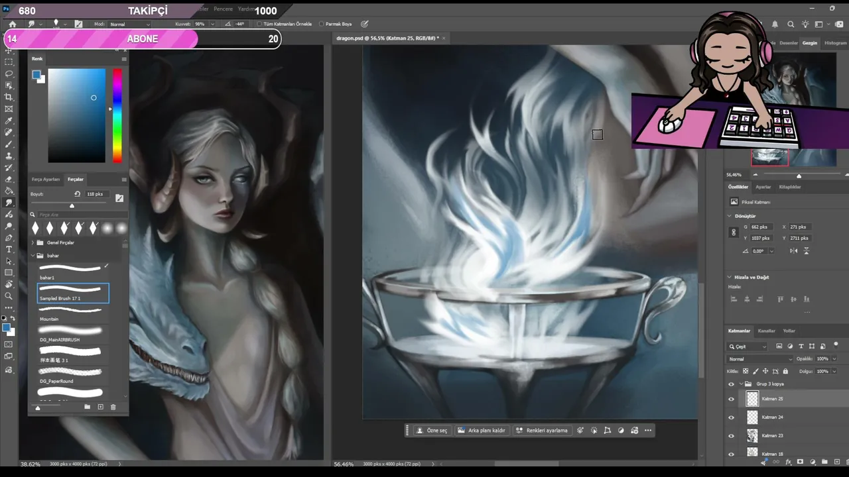
Task: Open the Dolgu percentage dropdown
Action: (x=834, y=372)
